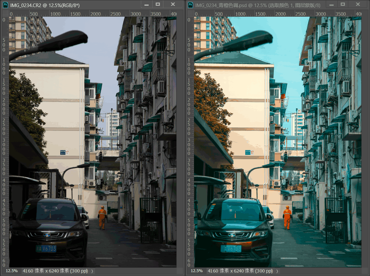Click the 12.5% zoom field in CR2 window

point(12,271)
